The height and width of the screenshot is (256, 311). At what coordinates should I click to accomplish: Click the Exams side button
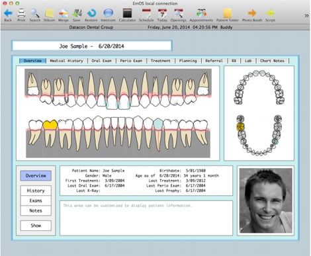coord(36,200)
